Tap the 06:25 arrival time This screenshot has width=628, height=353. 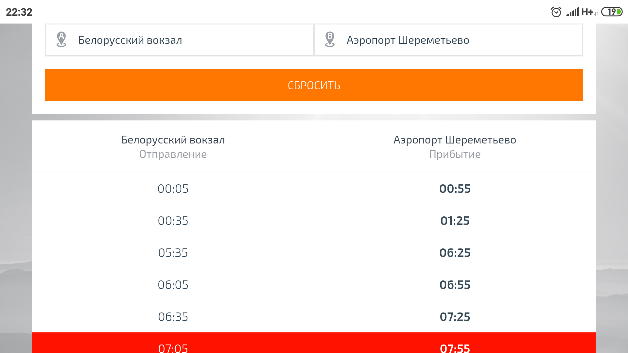[455, 253]
